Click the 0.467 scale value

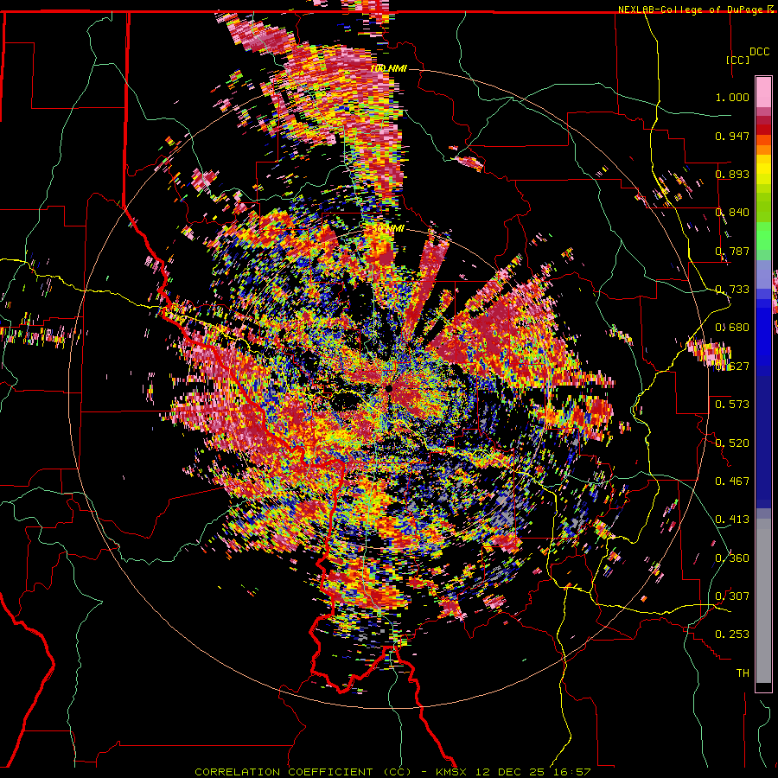tap(732, 481)
